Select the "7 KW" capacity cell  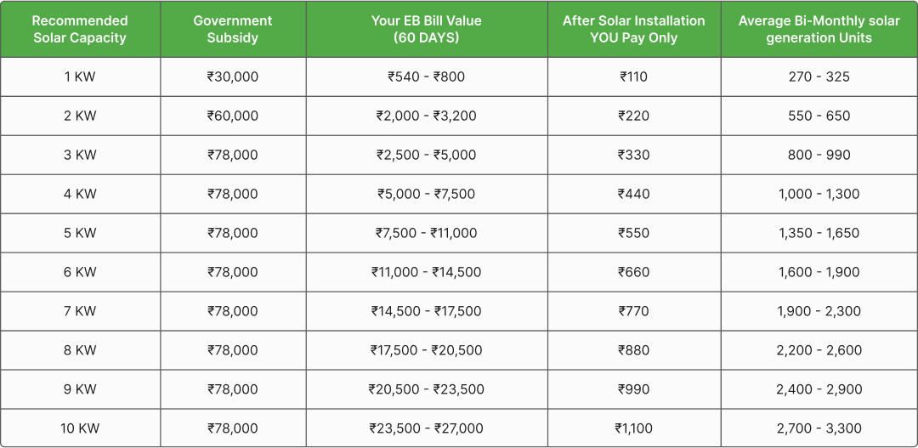coord(80,311)
